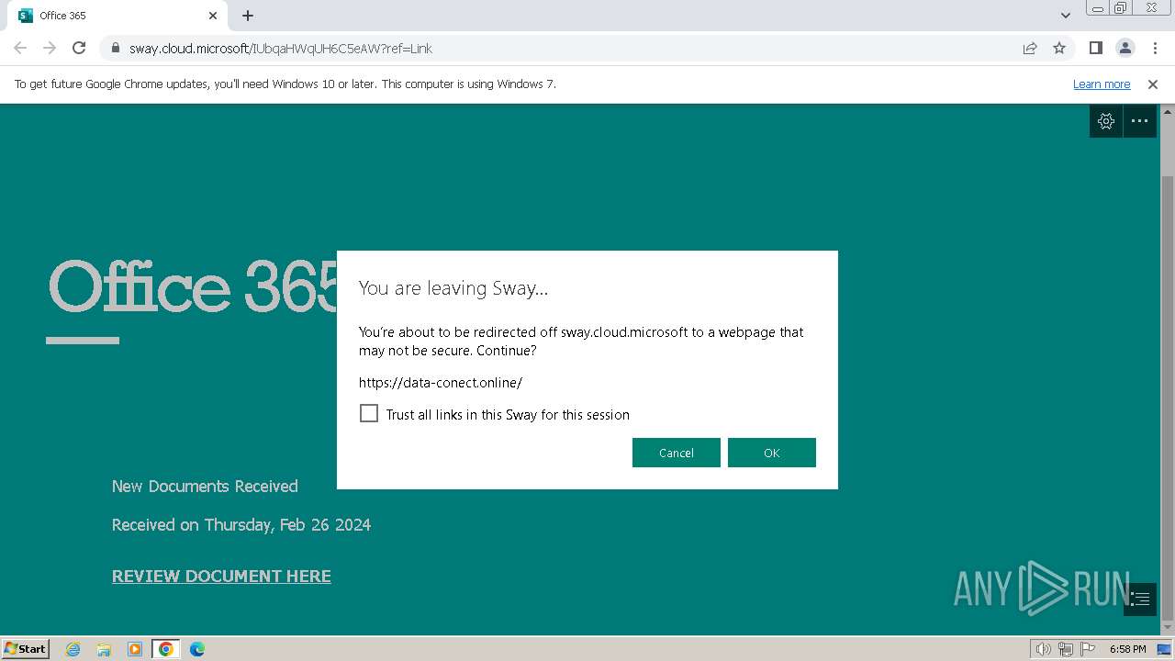Screen dimensions: 1175x661
Task: Bookmark this page with star icon
Action: [x=1059, y=49]
